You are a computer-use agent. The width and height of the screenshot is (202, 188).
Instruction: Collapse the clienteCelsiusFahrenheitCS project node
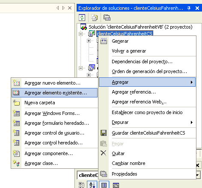point(80,34)
